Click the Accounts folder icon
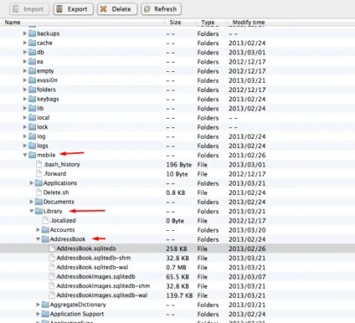 point(45,230)
